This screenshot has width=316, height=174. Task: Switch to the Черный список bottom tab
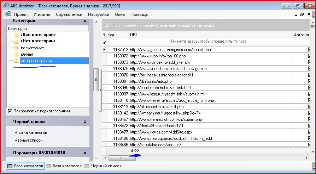click(106, 166)
